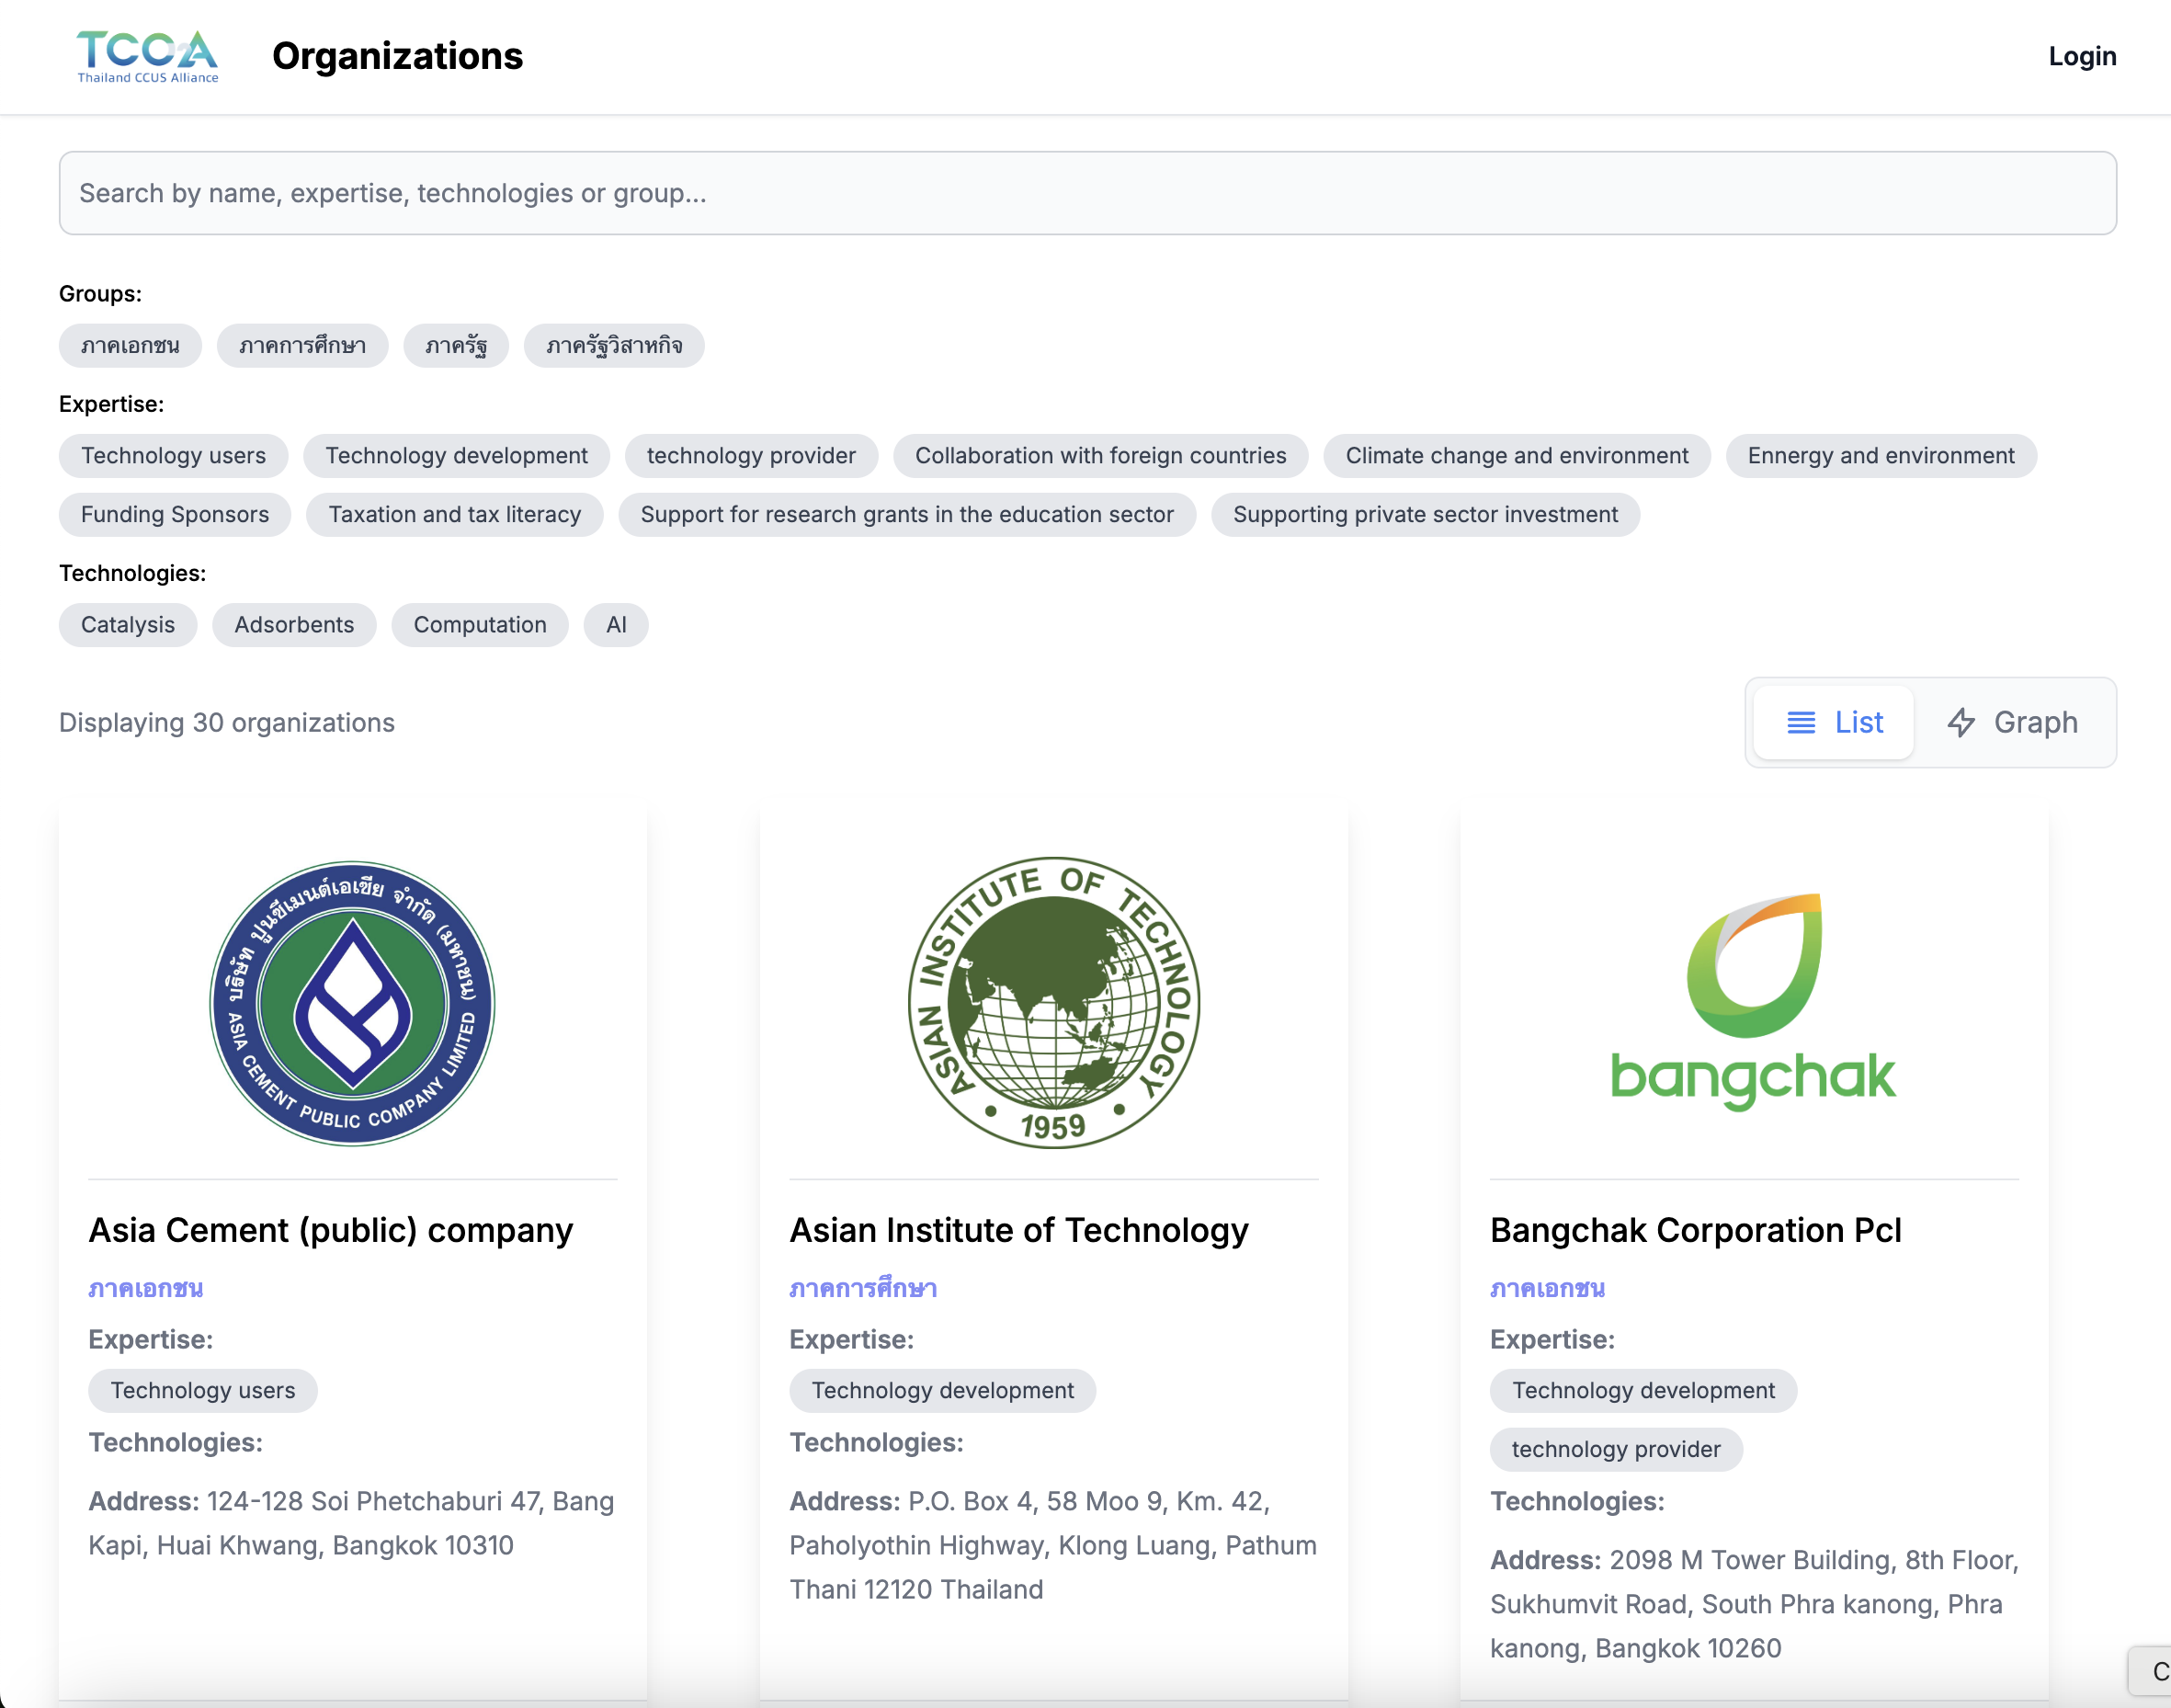Switch to the Graph view
Viewport: 2171px width, 1708px height.
[2012, 723]
